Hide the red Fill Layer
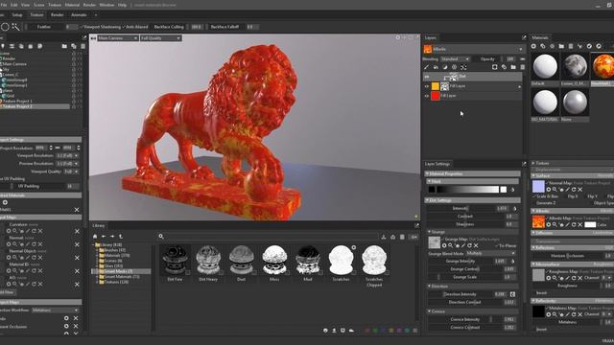This screenshot has width=614, height=345. (427, 96)
